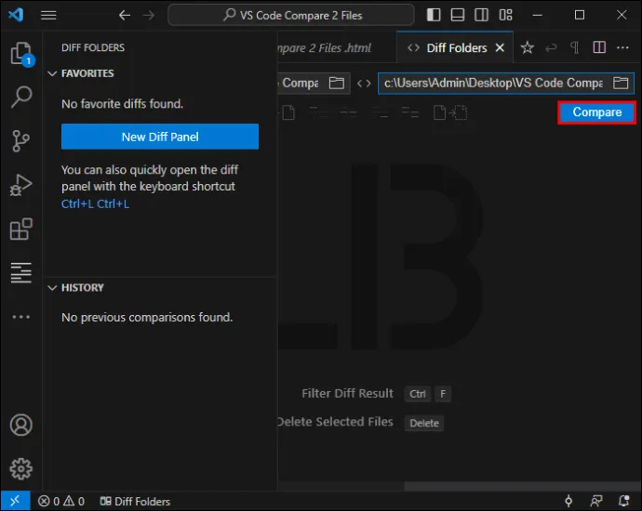The image size is (642, 511).
Task: Customize layout from title bar icon
Action: [505, 15]
